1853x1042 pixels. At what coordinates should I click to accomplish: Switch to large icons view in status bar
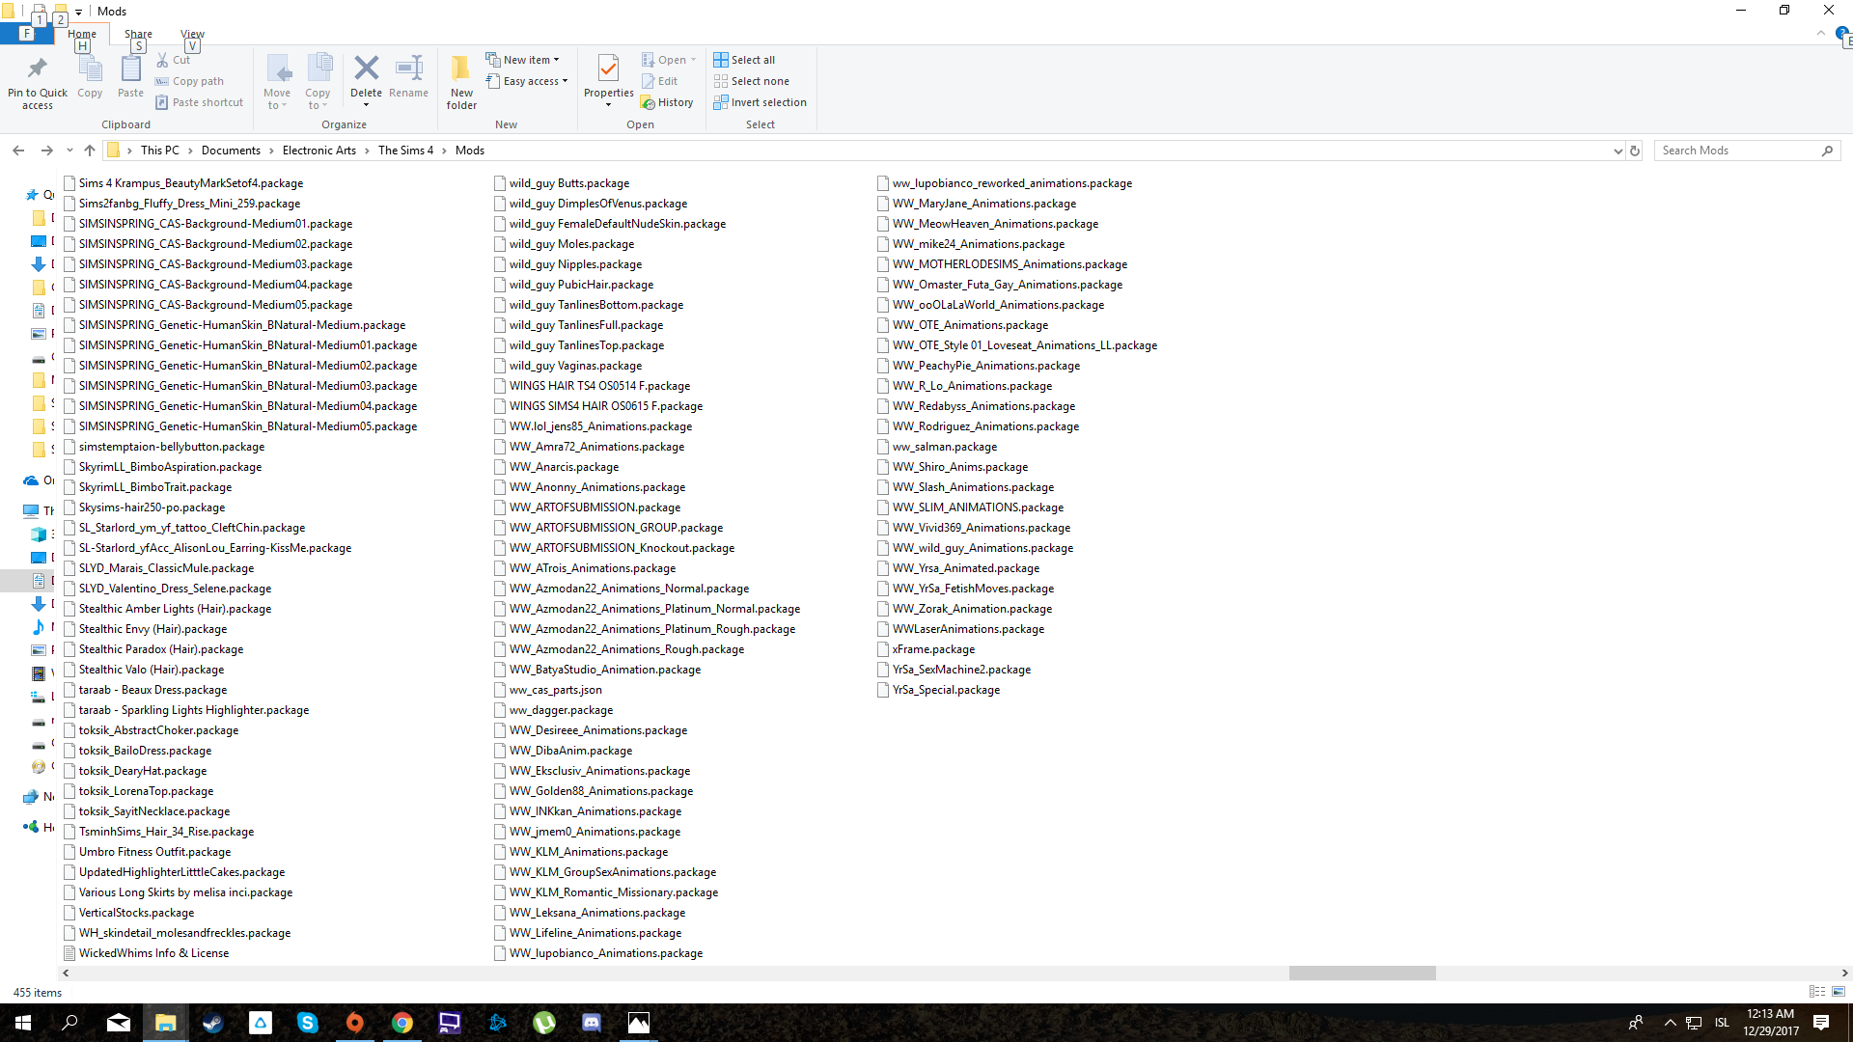click(x=1839, y=992)
